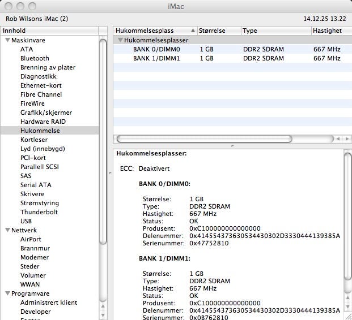Collapse the Nettverk section triangle

point(7,231)
